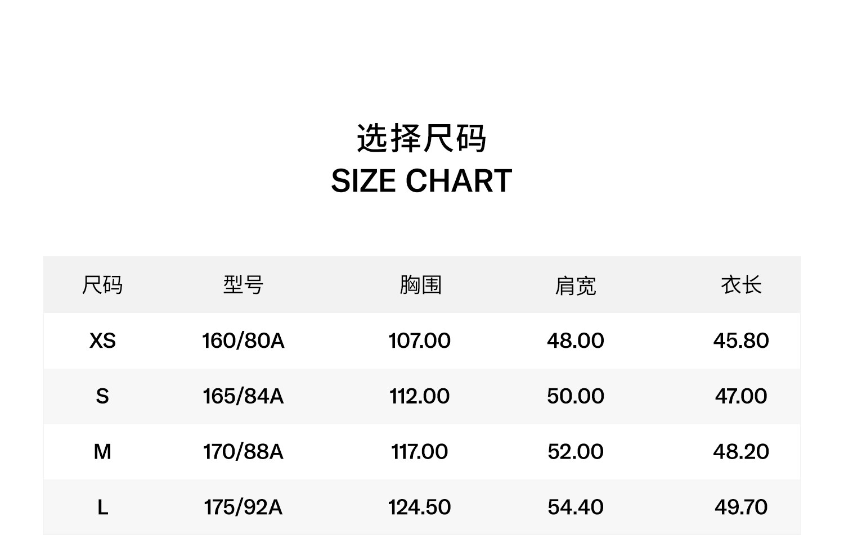
Task: Select the M size row label
Action: [102, 452]
